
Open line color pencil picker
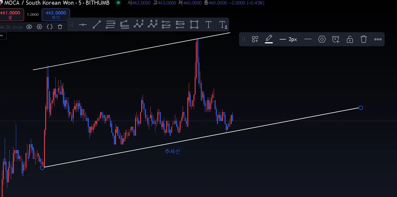click(x=269, y=39)
